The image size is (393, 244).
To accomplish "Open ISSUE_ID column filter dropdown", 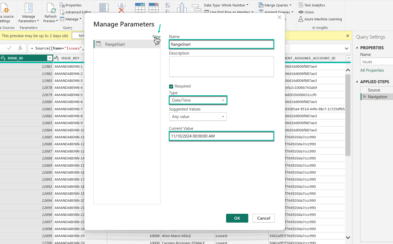I will 49,58.
